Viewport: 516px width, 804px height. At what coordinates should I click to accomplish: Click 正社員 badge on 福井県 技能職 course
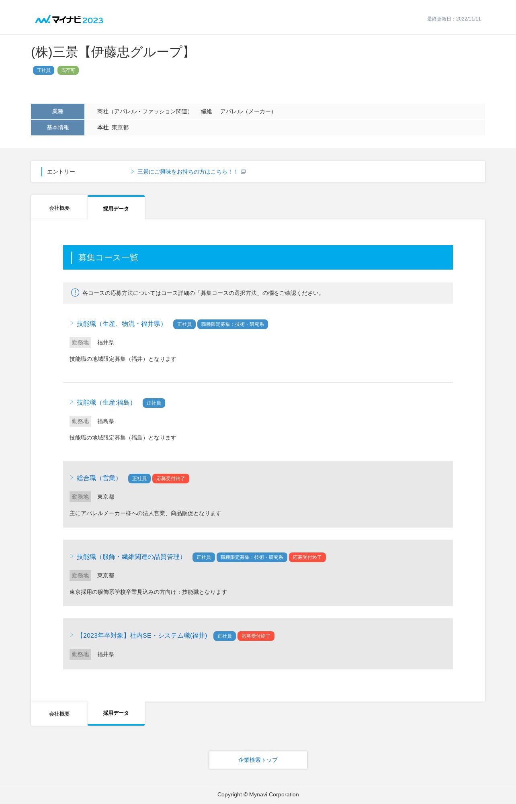(x=184, y=324)
